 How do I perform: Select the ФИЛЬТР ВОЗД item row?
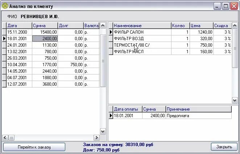coord(170,39)
